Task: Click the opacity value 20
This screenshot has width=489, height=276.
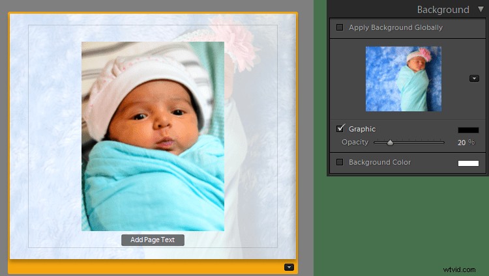Action: point(462,143)
